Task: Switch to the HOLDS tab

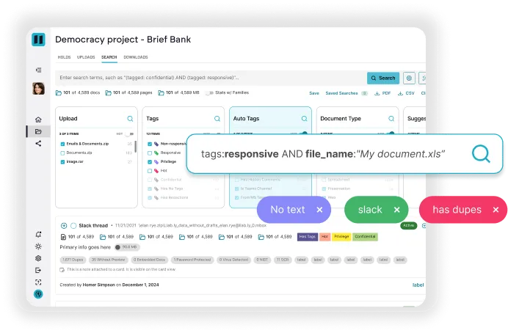Action: pyautogui.click(x=64, y=57)
